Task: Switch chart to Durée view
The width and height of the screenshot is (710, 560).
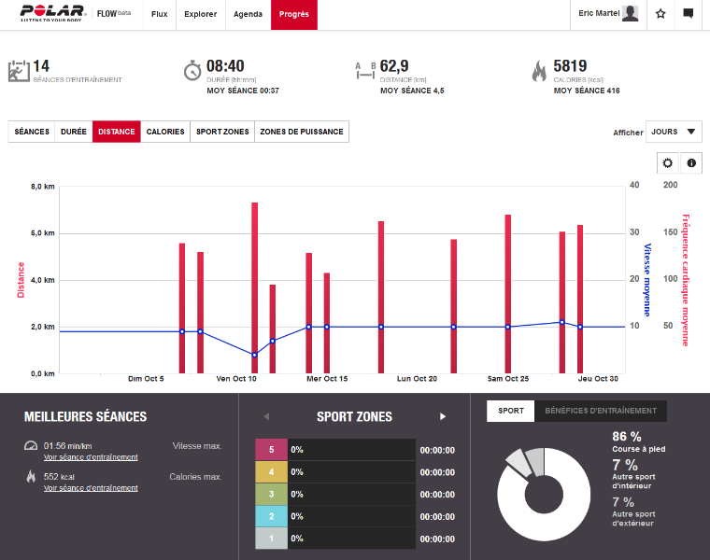Action: click(74, 132)
